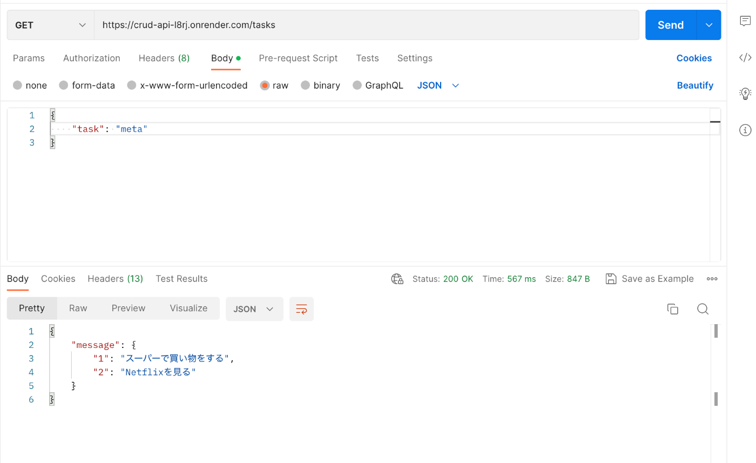Click the Time 567 ms value
This screenshot has width=756, height=463.
coord(522,279)
